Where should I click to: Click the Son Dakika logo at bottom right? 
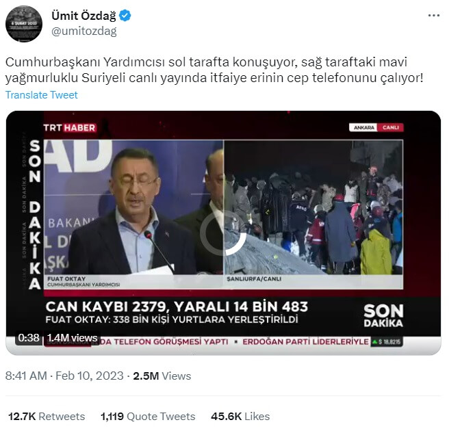click(383, 315)
